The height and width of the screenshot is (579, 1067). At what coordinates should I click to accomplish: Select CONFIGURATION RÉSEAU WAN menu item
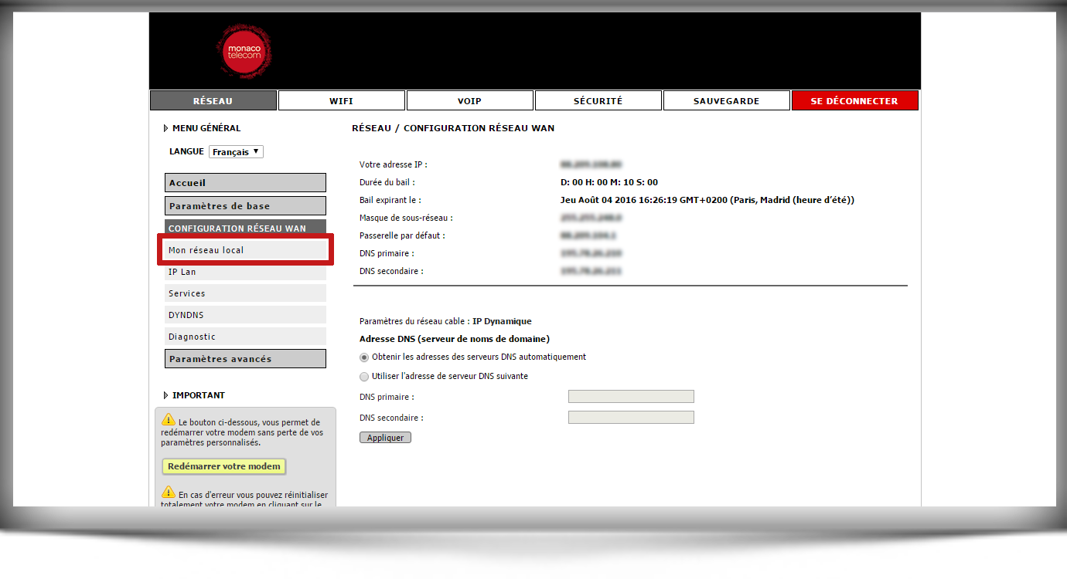click(x=245, y=229)
